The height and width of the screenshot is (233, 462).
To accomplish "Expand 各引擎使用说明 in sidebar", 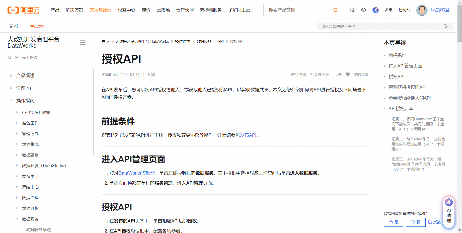I will point(17,112).
